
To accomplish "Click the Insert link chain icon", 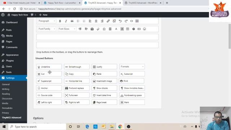I will pos(108,21).
